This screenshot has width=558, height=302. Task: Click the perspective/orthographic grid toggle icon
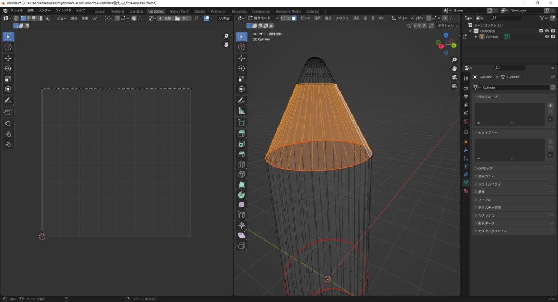(x=454, y=86)
